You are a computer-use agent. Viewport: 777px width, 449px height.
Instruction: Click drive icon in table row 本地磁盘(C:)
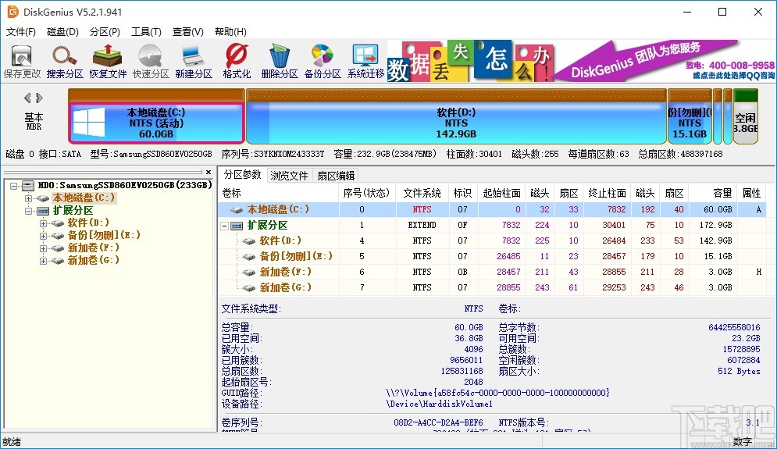[x=237, y=210]
